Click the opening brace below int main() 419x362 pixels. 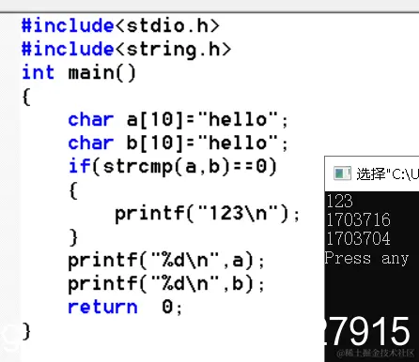point(26,97)
